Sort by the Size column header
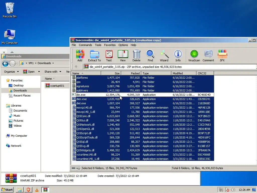This screenshot has height=193, width=257. [111, 73]
